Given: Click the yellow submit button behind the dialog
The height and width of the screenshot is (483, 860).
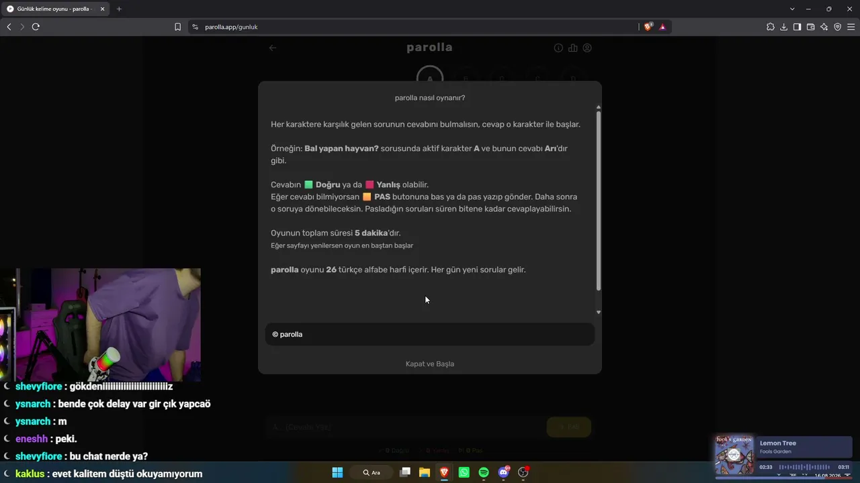Looking at the screenshot, I should pos(569,427).
